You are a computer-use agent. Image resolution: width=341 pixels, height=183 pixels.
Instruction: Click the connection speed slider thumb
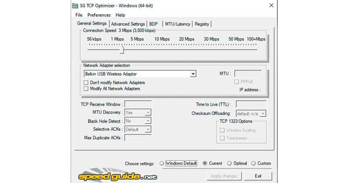122,50
